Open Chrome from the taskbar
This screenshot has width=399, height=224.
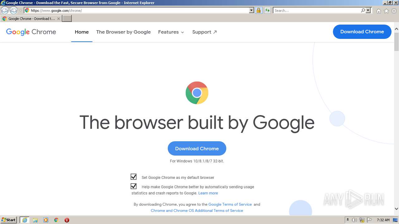pos(56,220)
